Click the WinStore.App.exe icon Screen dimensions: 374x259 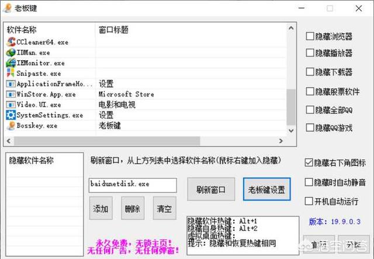tap(11, 94)
